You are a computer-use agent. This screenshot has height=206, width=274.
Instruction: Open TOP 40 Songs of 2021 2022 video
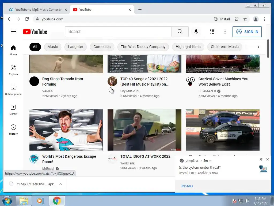(144, 82)
